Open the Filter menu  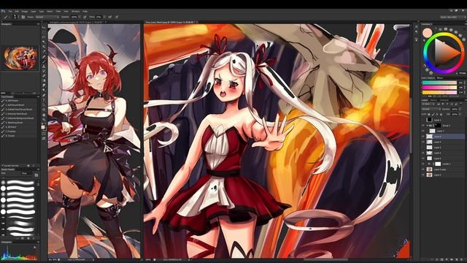pyautogui.click(x=58, y=12)
